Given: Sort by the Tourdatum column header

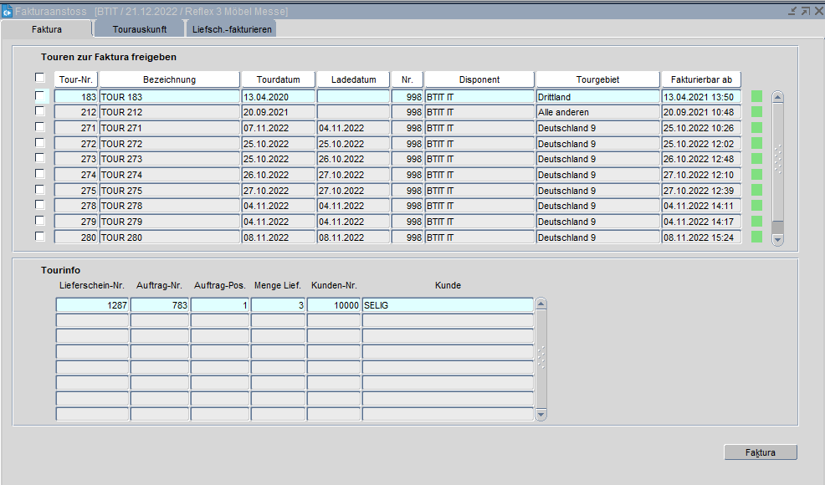Looking at the screenshot, I should [x=278, y=79].
